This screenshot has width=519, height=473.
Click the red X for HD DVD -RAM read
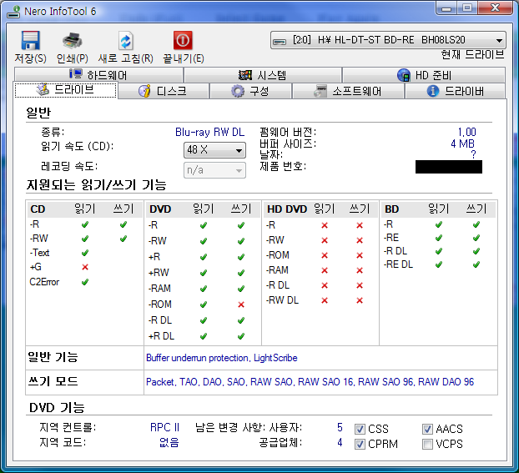(x=325, y=270)
